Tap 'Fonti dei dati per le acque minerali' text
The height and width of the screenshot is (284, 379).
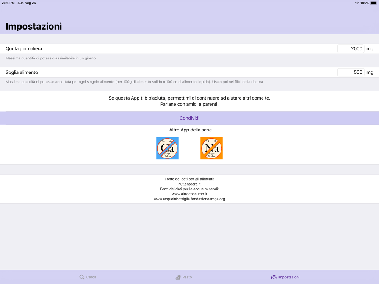point(189,189)
